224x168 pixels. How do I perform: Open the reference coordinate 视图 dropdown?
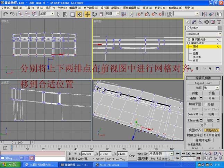pos(118,13)
